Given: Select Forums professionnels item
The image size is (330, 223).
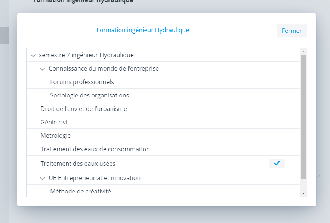Looking at the screenshot, I should coord(82,82).
